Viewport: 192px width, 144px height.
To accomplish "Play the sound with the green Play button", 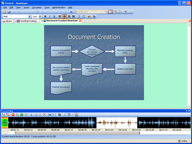I will pyautogui.click(x=22, y=115).
